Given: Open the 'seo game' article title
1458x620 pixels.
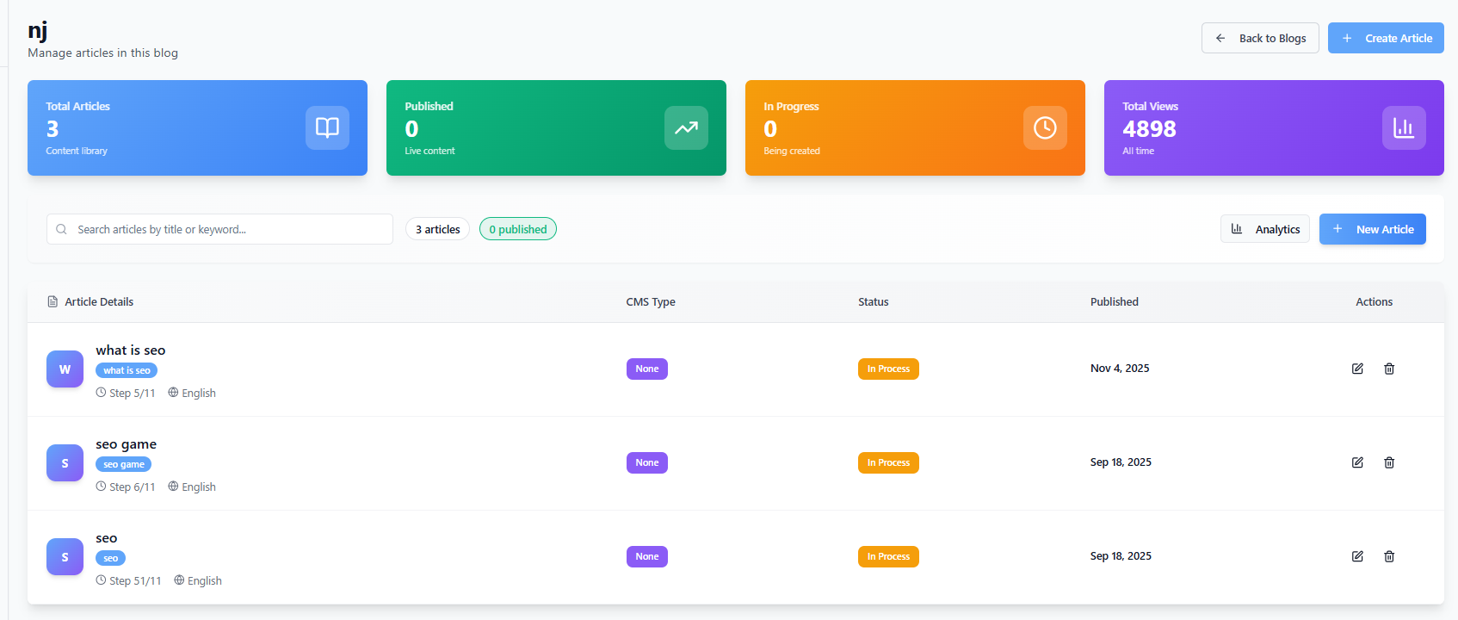Looking at the screenshot, I should point(127,444).
